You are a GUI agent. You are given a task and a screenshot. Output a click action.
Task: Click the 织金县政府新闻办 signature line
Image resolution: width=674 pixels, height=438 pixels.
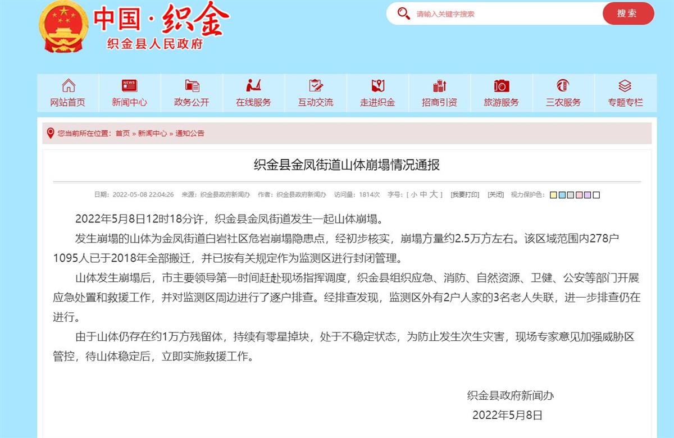pos(511,396)
